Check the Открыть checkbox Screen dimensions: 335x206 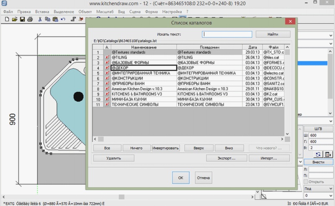pyautogui.click(x=306, y=181)
